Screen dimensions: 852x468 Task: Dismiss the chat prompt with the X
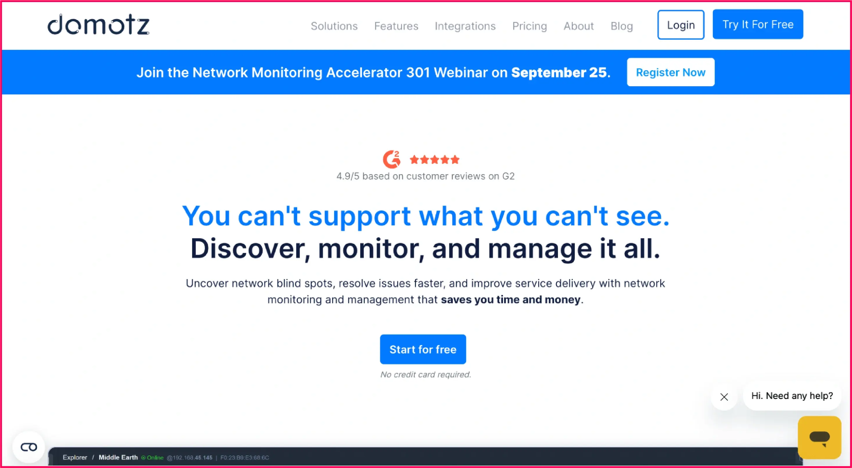pos(724,397)
